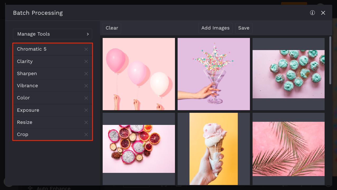Delete the Sharpen tool using its X
337x190 pixels.
tap(86, 74)
